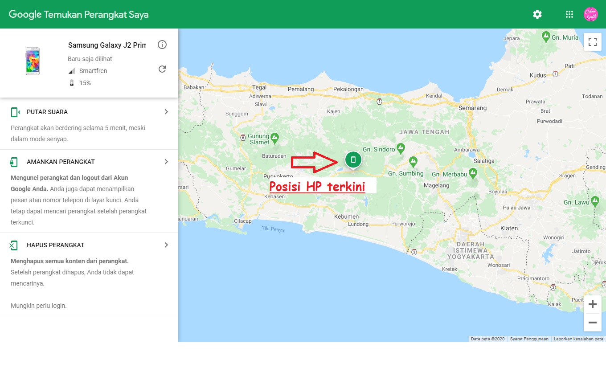
Task: Click the Kebumen label on map
Action: (347, 217)
